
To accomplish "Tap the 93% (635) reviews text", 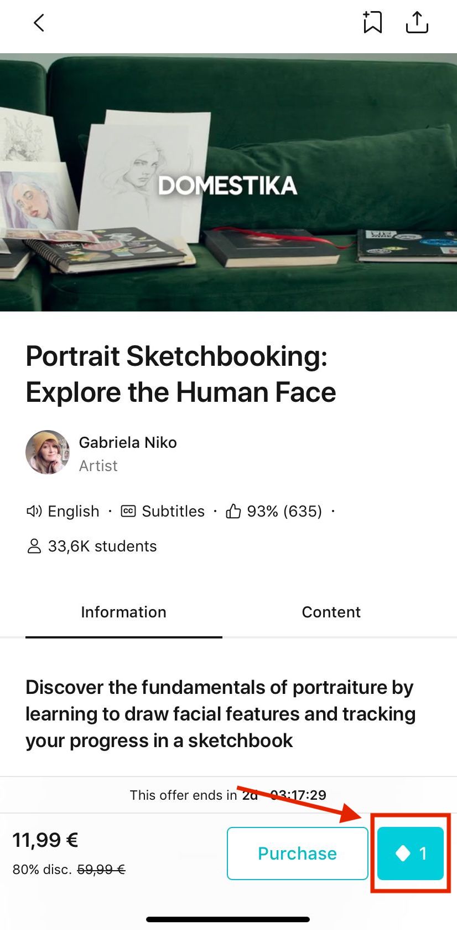I will pos(284,511).
